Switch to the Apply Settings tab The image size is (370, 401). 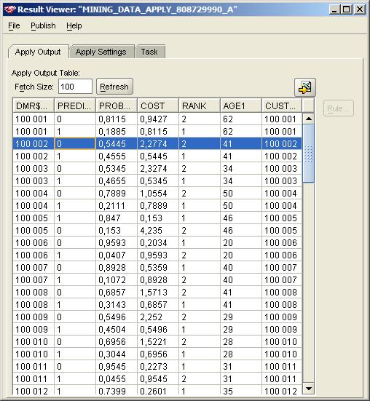[101, 52]
